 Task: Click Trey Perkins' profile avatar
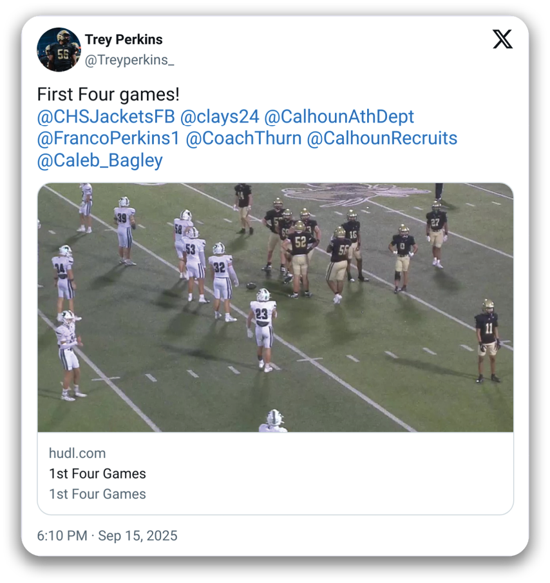[59, 50]
